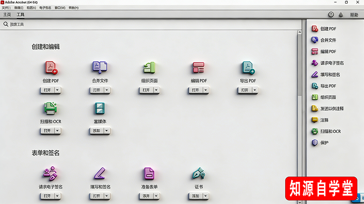Click 添加 button under 准备表单
Viewport: 364px width, 204px height.
[147, 196]
